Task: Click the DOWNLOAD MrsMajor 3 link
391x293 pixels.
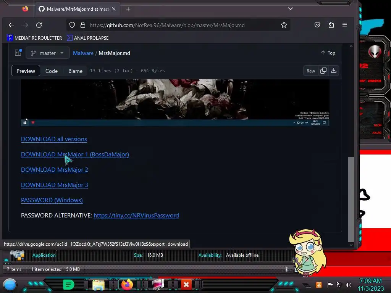Action: [54, 185]
